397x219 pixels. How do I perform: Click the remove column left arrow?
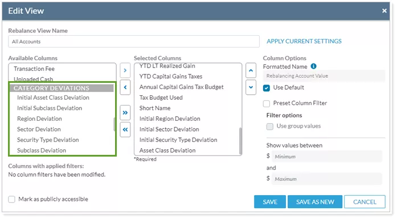coord(125,87)
